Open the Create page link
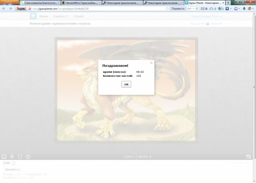Viewport: 256px width, 183px height. (79, 16)
